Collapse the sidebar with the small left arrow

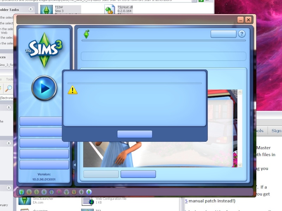tap(74, 165)
